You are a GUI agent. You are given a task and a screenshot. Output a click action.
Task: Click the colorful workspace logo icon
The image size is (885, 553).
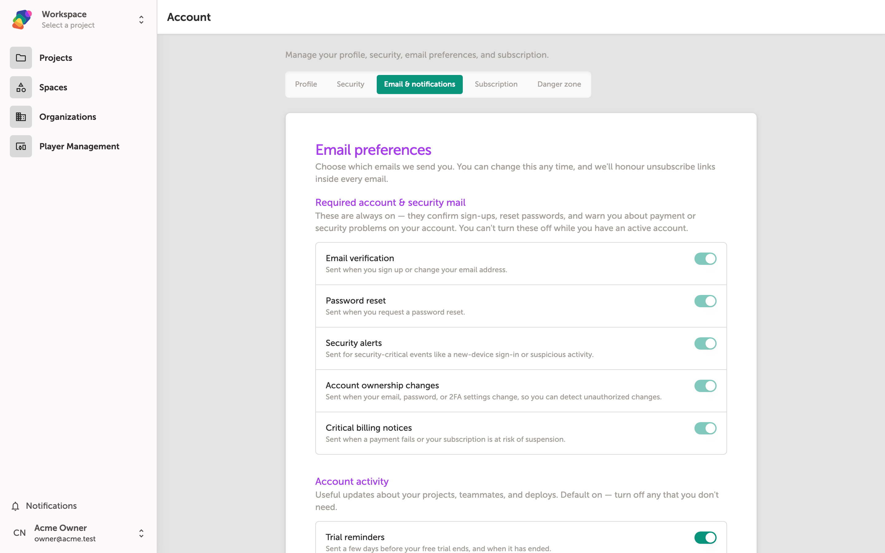(x=22, y=19)
